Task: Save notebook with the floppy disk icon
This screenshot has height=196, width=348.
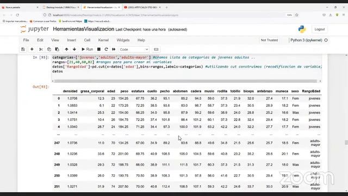Action: pyautogui.click(x=23, y=50)
